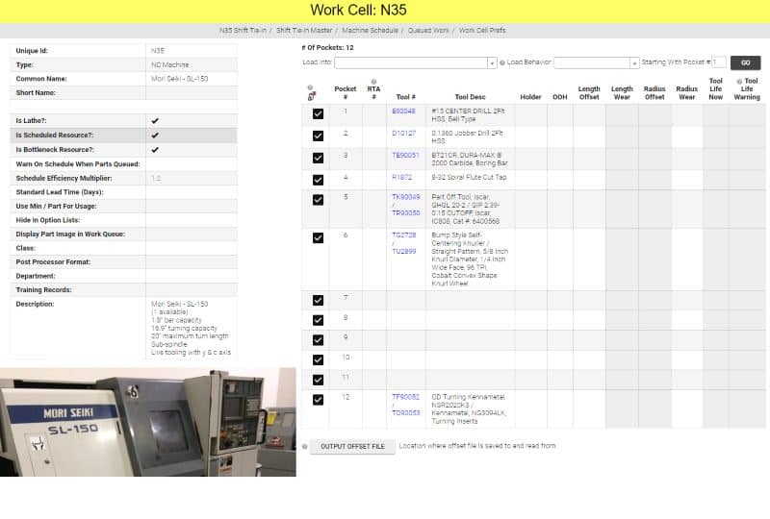Click the help icon beside Tool Life Warning
This screenshot has width=770, height=519.
click(739, 82)
